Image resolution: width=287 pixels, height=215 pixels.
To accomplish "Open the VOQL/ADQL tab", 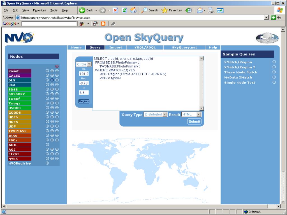I will tap(145, 48).
